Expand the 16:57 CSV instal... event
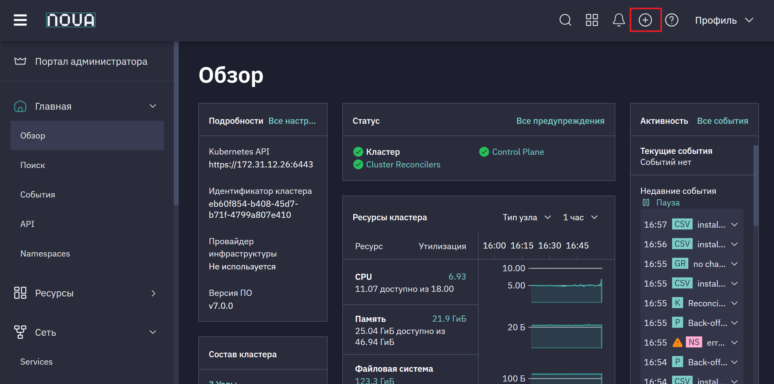The height and width of the screenshot is (384, 774). click(734, 225)
